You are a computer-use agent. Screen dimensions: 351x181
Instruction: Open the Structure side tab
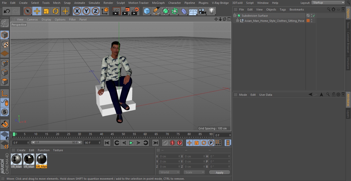(348, 63)
